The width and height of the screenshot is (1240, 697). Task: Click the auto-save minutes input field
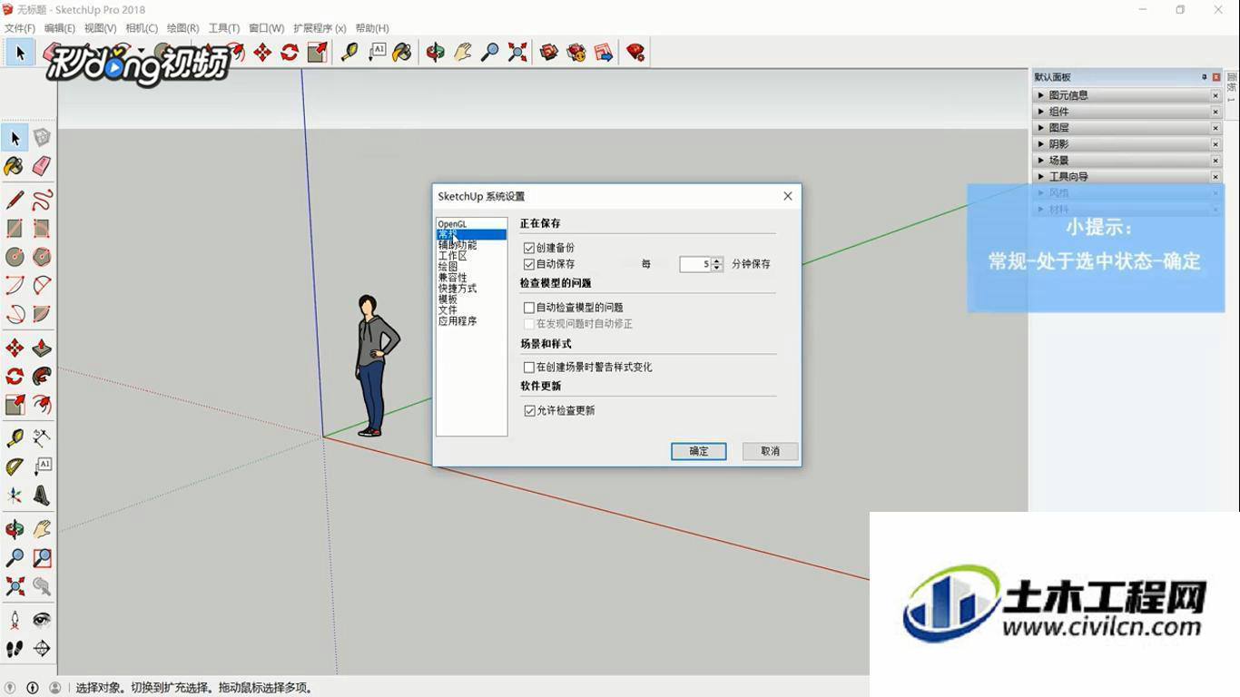(x=695, y=264)
